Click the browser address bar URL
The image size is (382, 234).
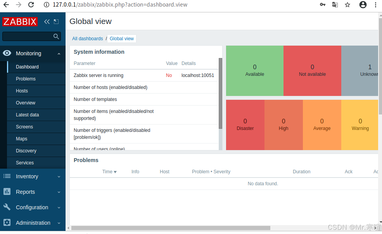click(120, 5)
